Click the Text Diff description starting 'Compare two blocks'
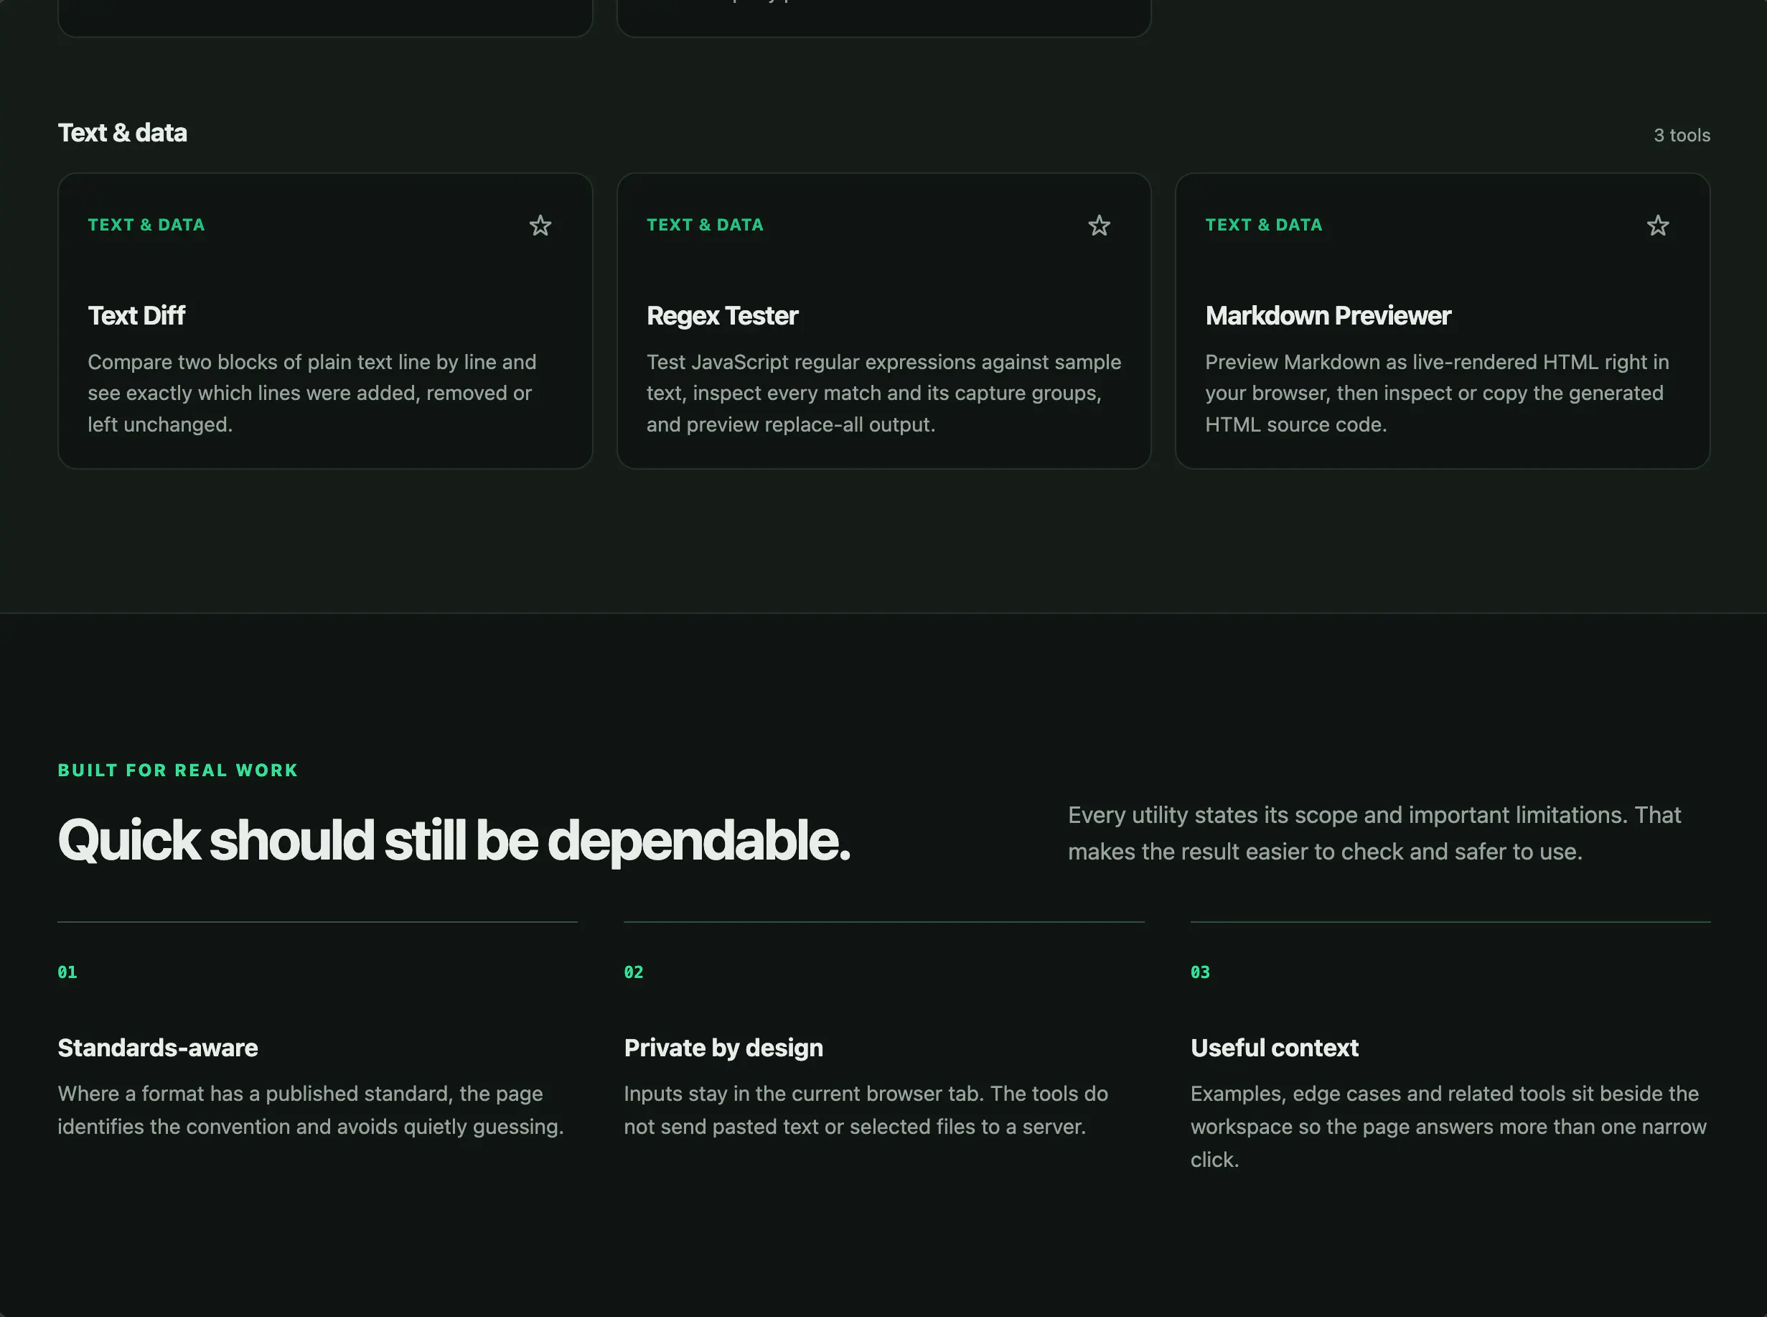The height and width of the screenshot is (1317, 1767). pyautogui.click(x=312, y=393)
